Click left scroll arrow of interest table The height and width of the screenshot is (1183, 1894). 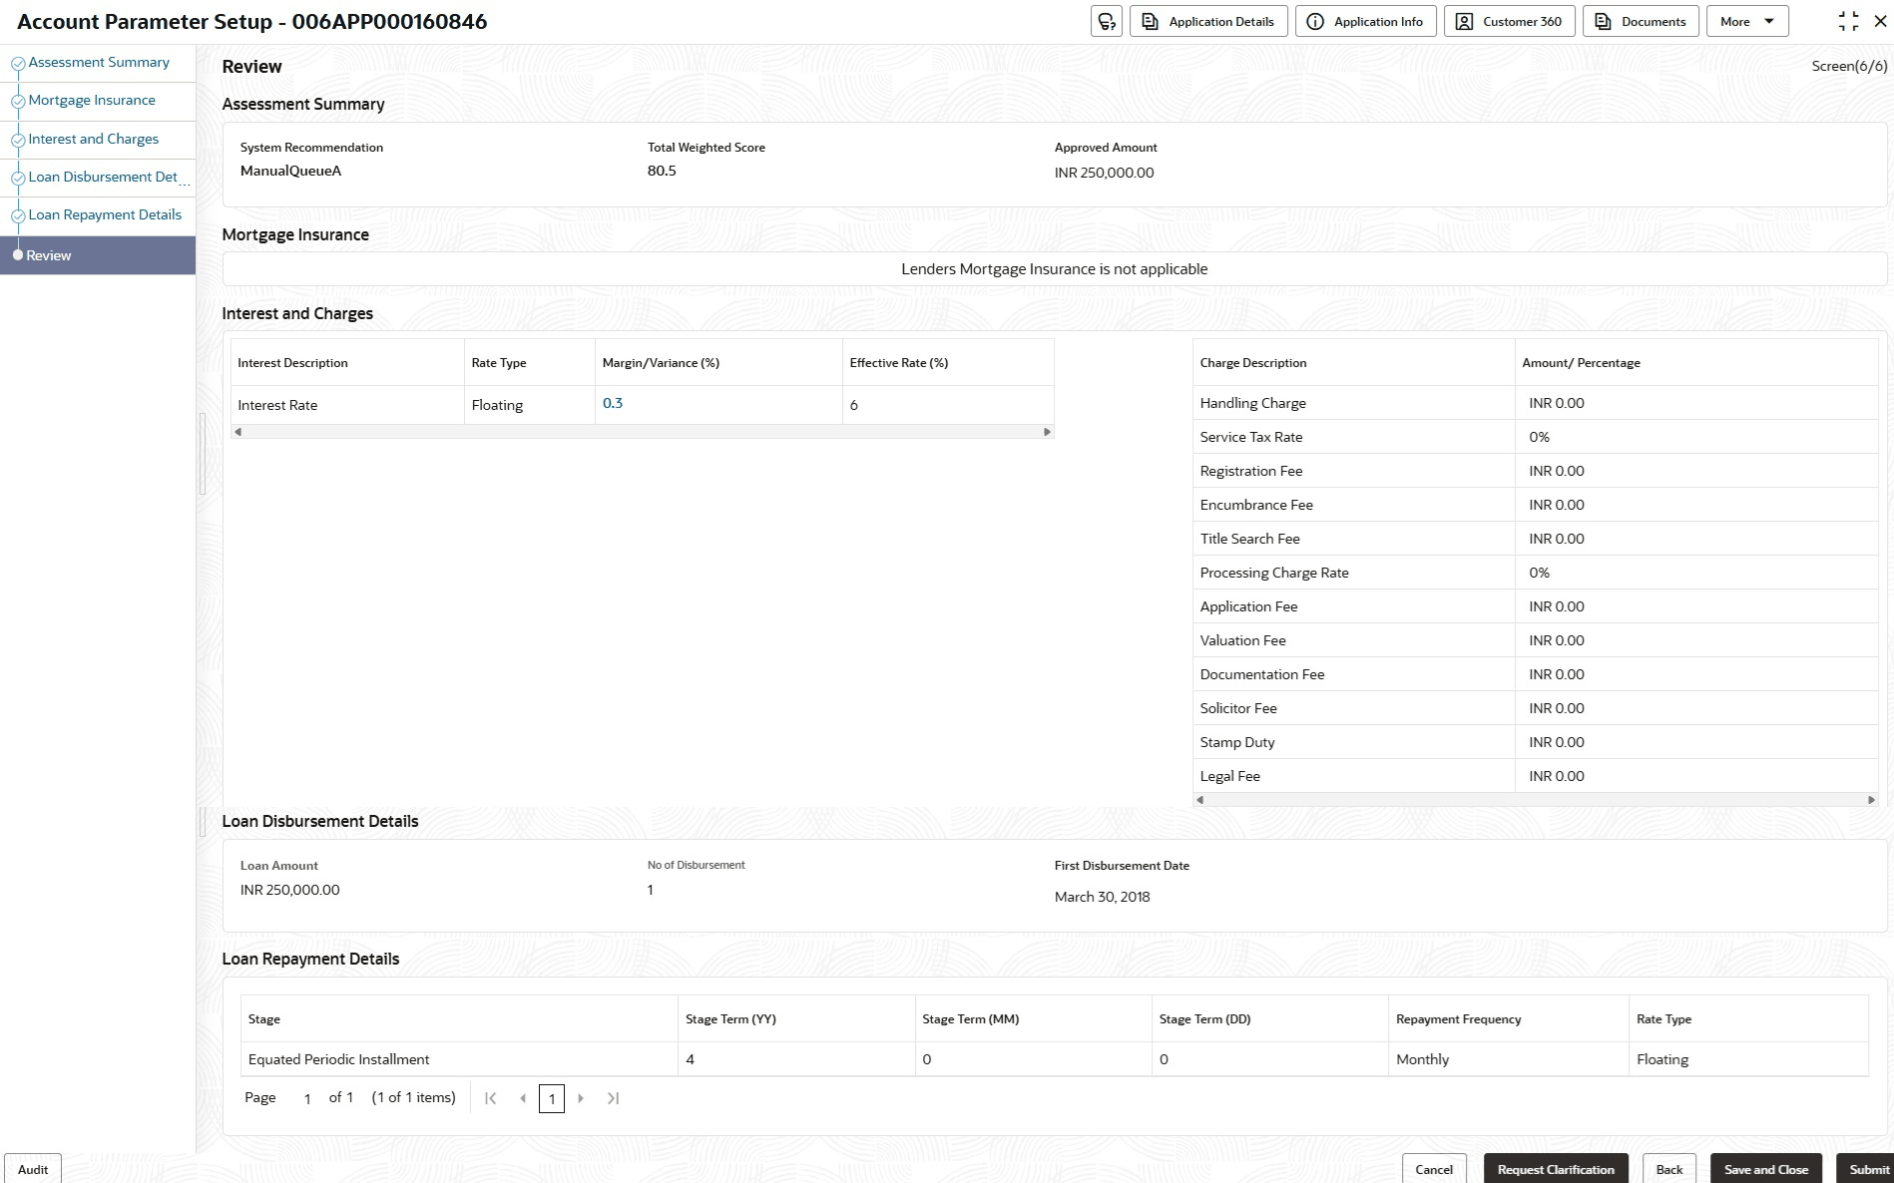[237, 432]
